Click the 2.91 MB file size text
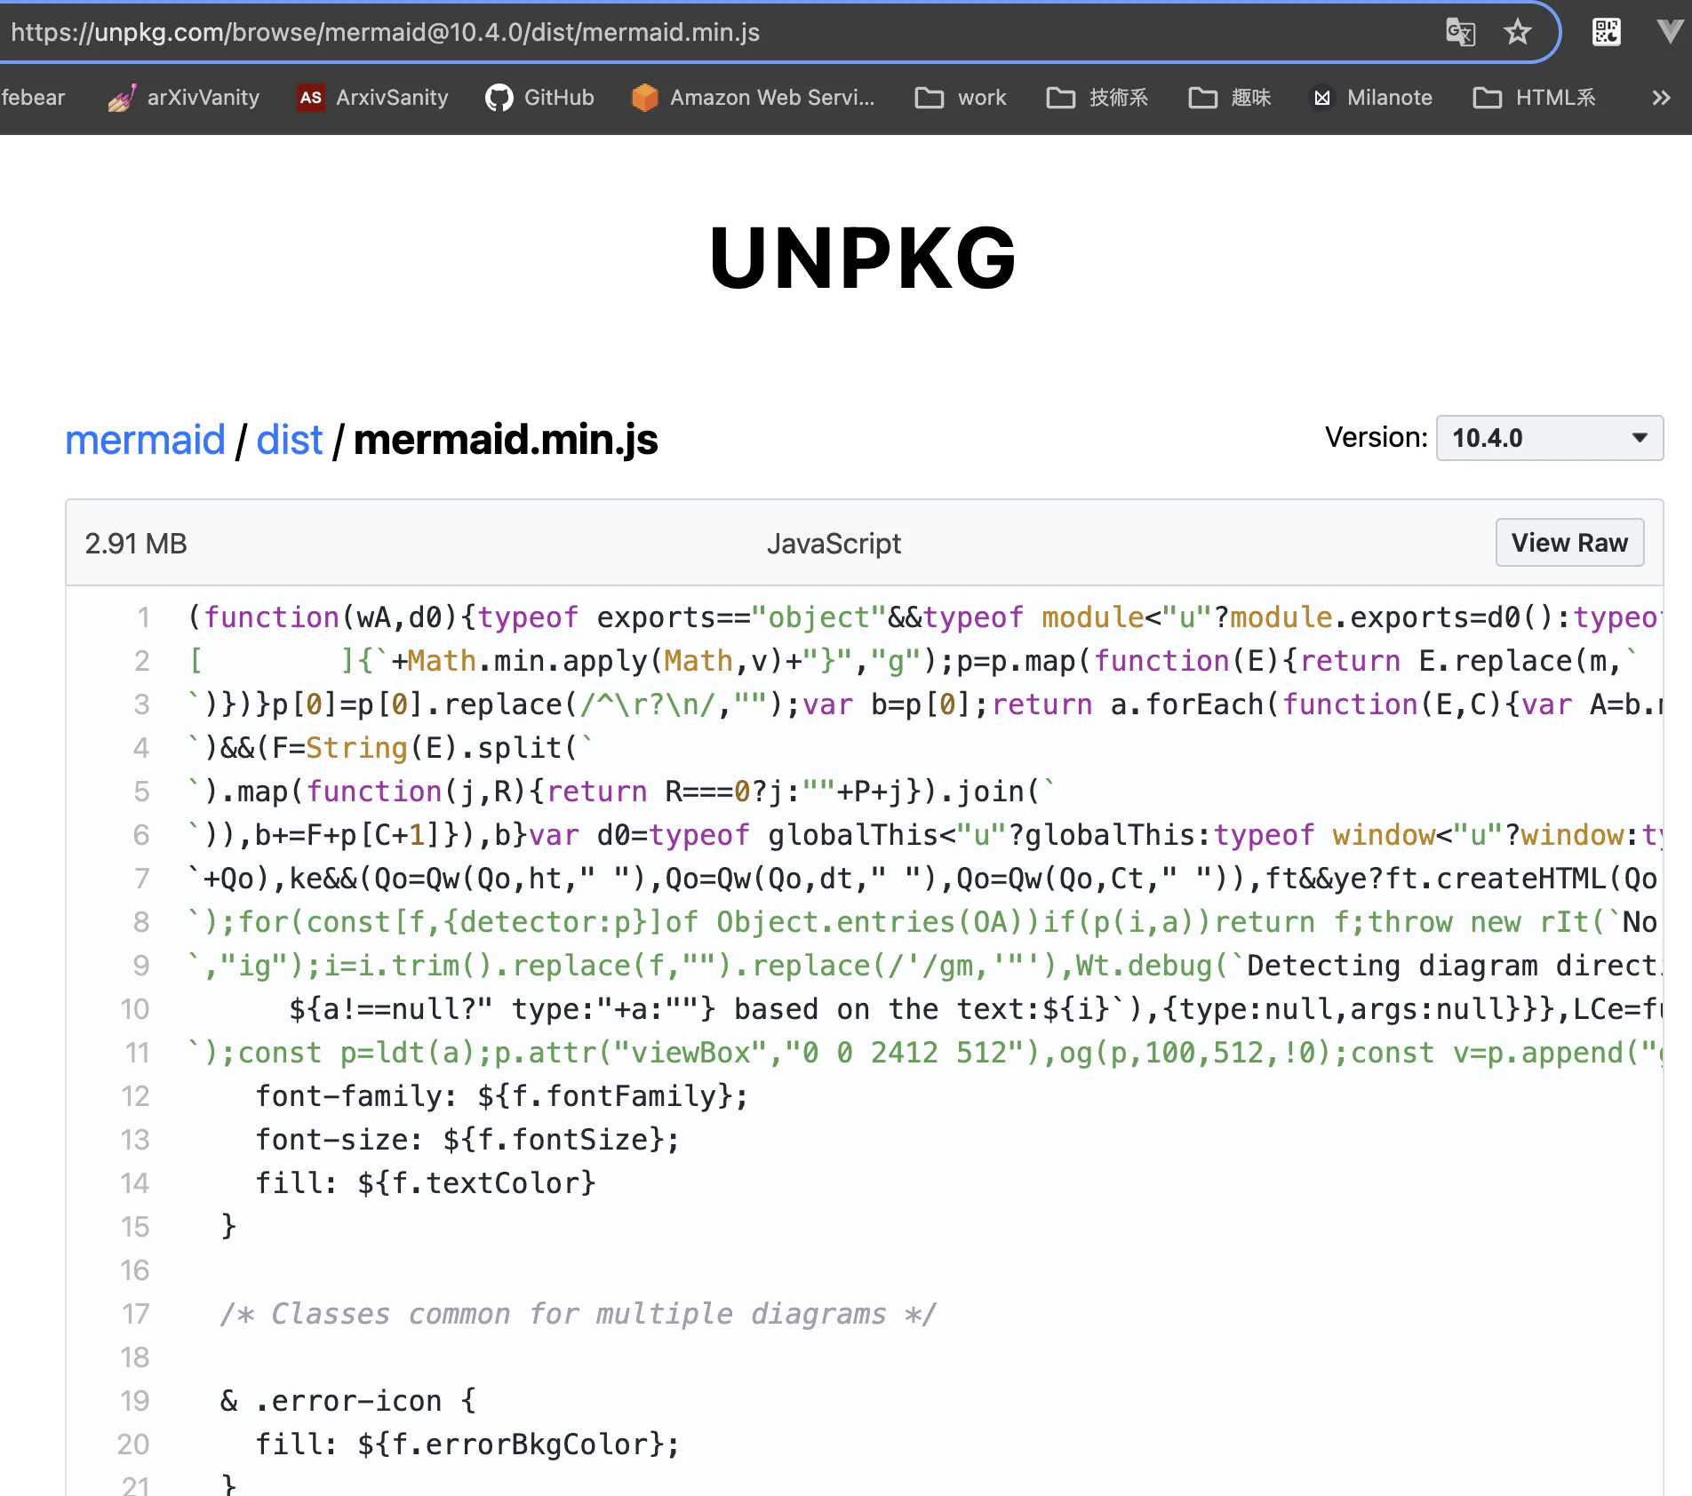Viewport: 1692px width, 1496px height. tap(136, 544)
